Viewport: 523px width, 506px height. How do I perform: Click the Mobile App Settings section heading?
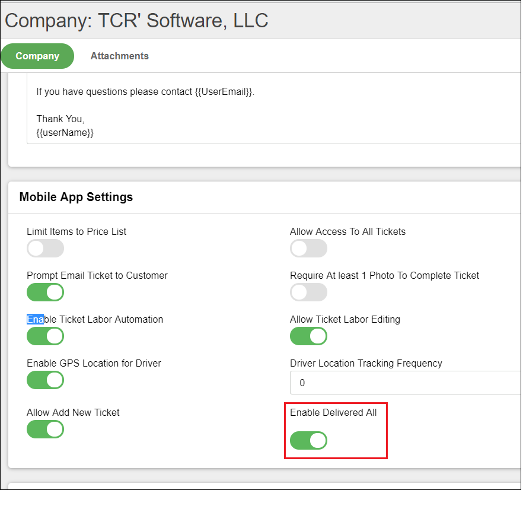click(76, 197)
